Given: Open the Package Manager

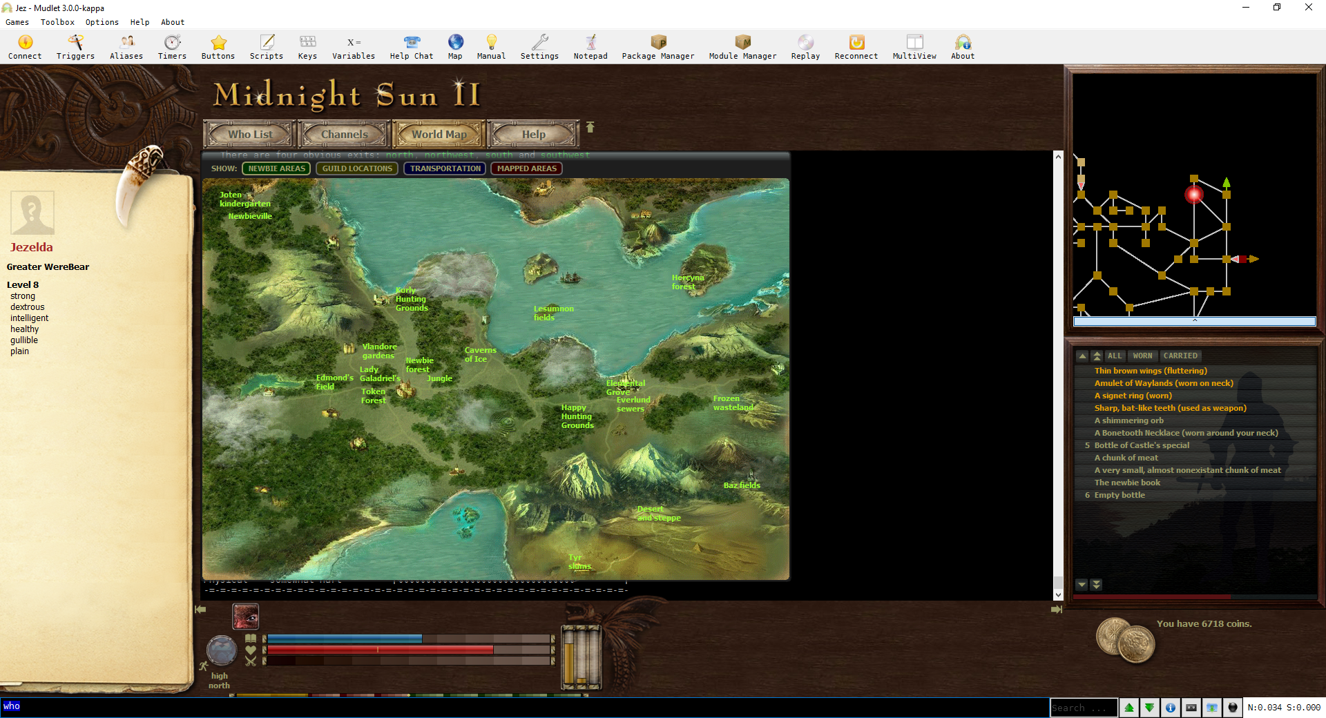Looking at the screenshot, I should pos(658,47).
